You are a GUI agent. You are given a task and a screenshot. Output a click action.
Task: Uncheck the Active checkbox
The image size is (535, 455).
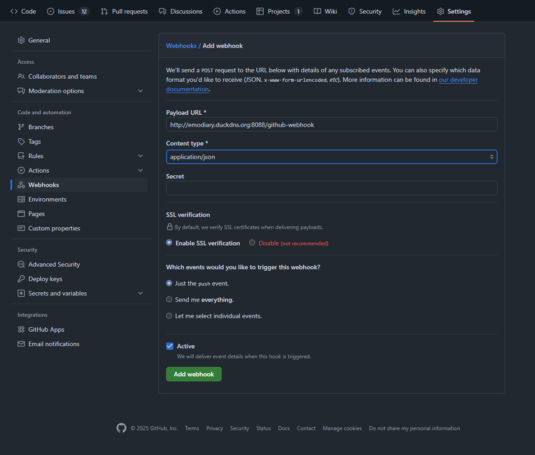(169, 346)
